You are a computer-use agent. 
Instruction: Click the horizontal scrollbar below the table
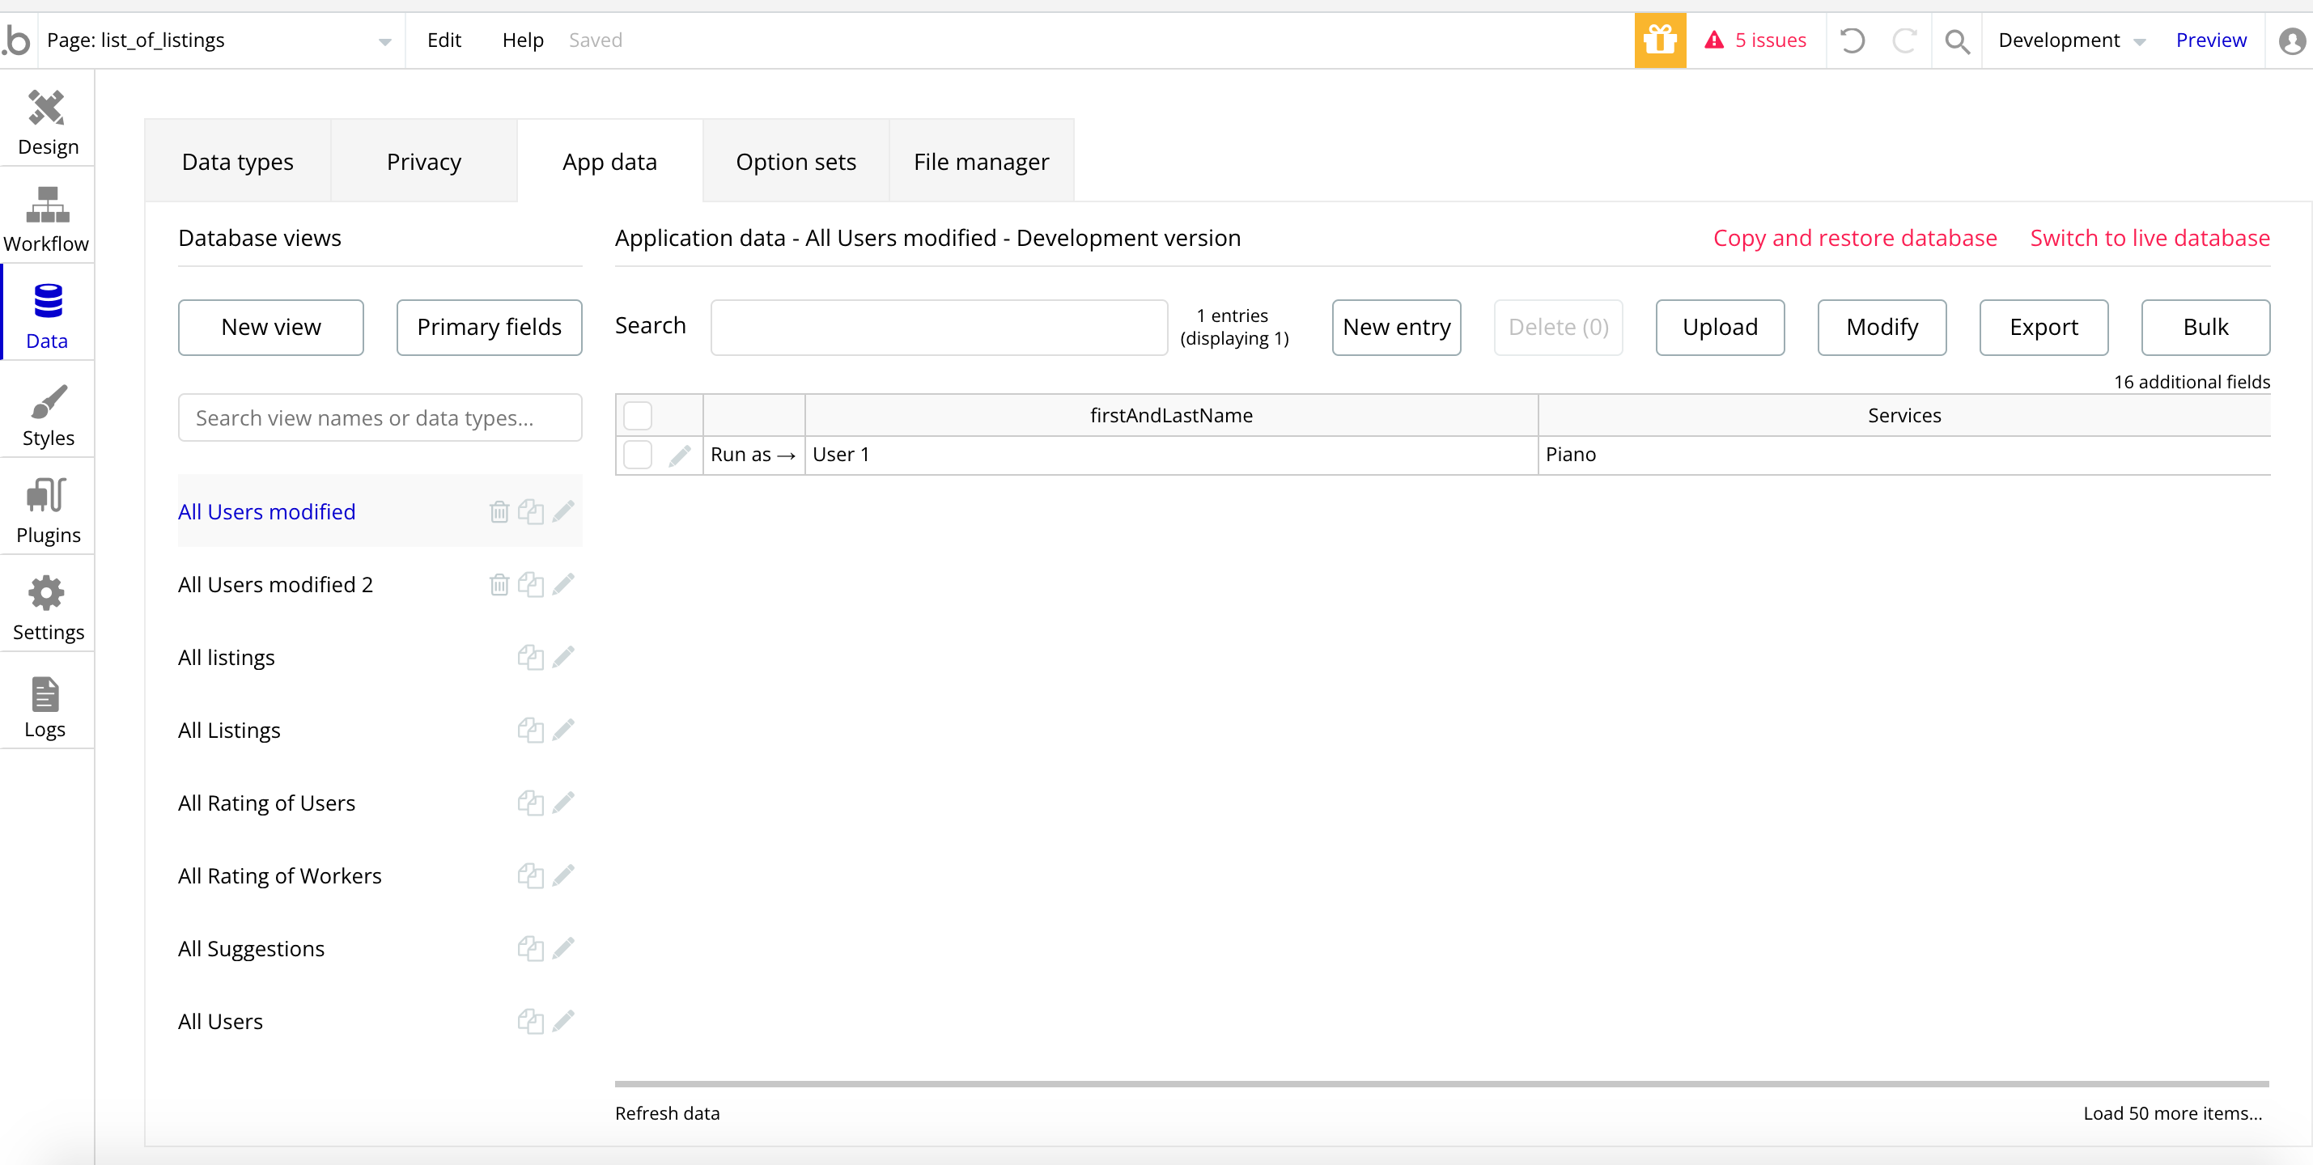coord(1441,1083)
